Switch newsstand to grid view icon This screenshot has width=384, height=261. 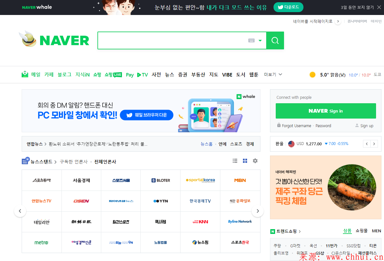(245, 161)
